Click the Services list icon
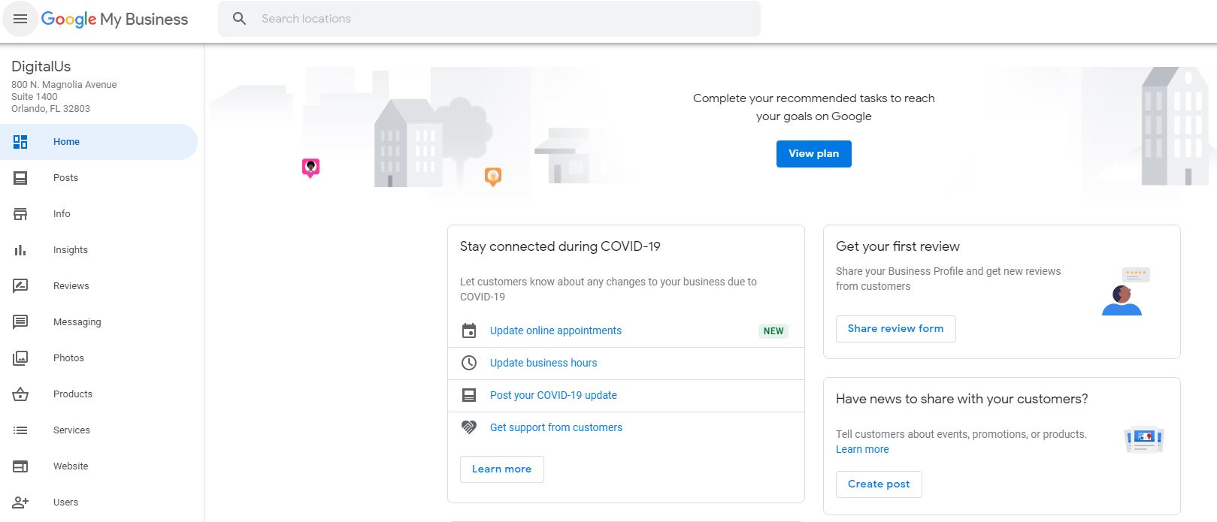Screen dimensions: 1217x522 pos(20,430)
